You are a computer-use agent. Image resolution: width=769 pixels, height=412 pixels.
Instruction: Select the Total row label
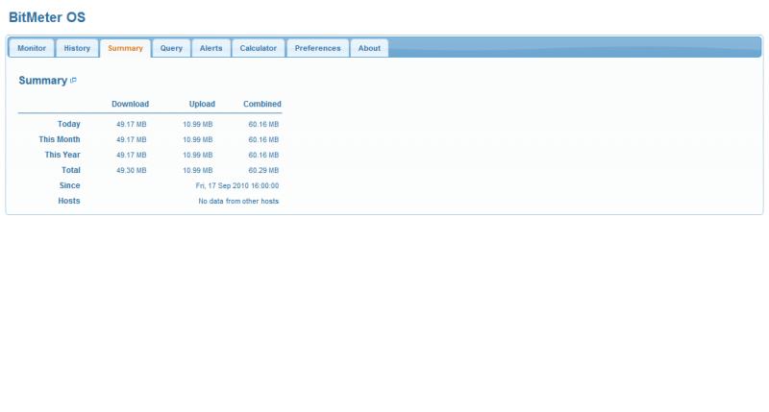tap(71, 170)
